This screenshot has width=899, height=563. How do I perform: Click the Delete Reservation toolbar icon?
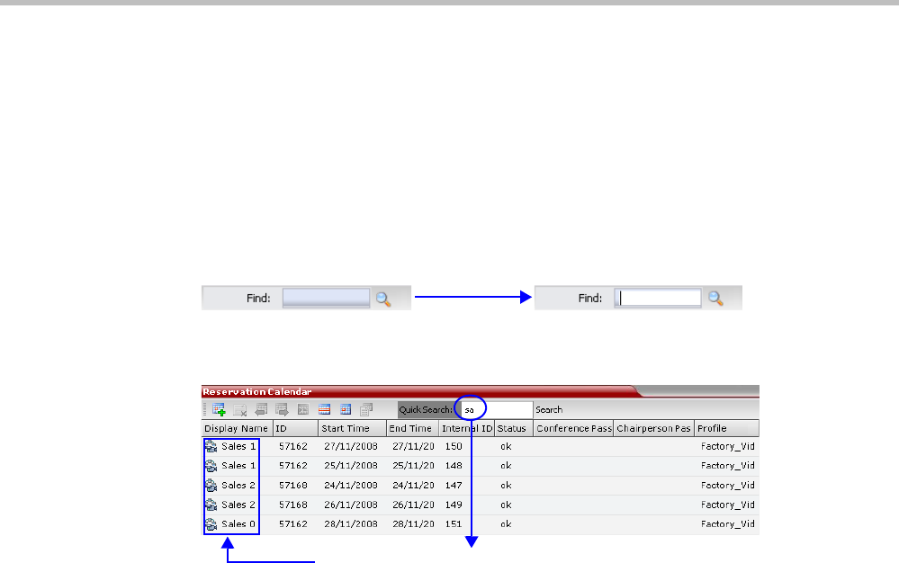pyautogui.click(x=239, y=409)
